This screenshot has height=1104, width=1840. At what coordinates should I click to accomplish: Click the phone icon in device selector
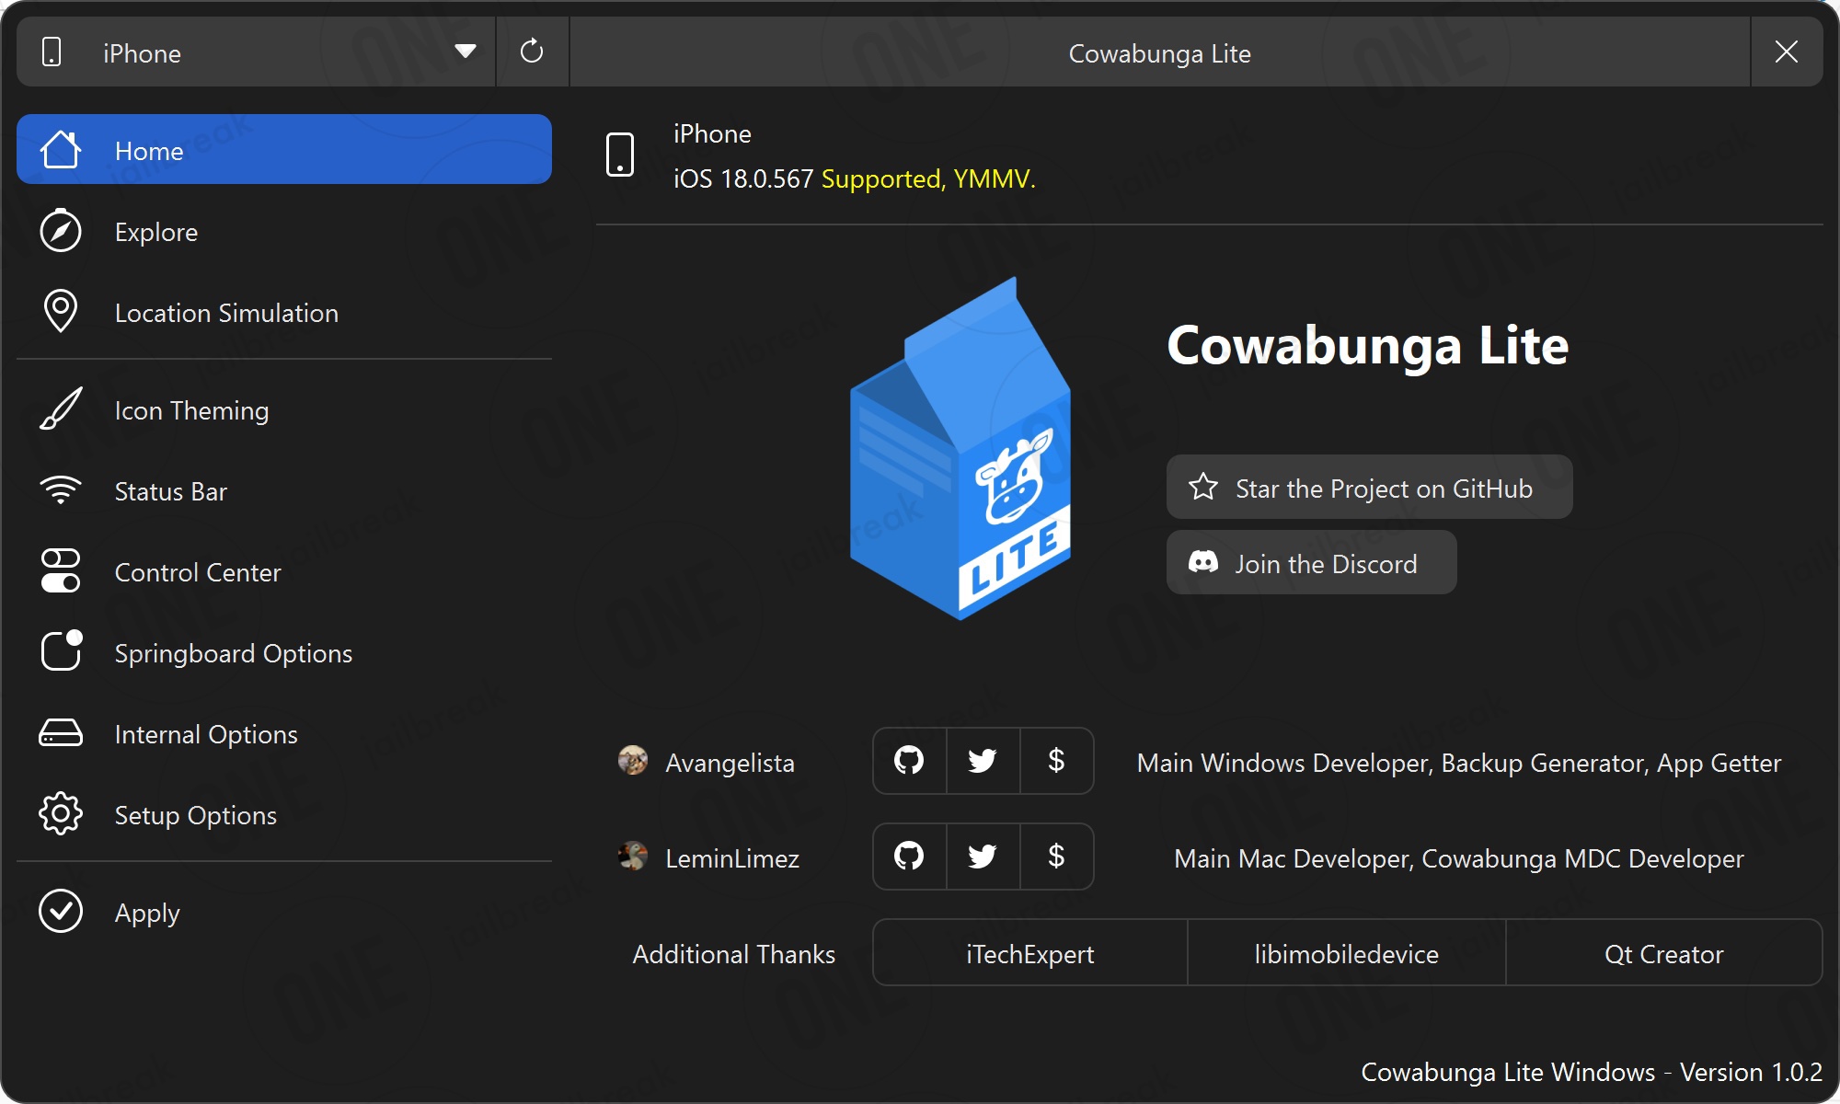pos(52,52)
